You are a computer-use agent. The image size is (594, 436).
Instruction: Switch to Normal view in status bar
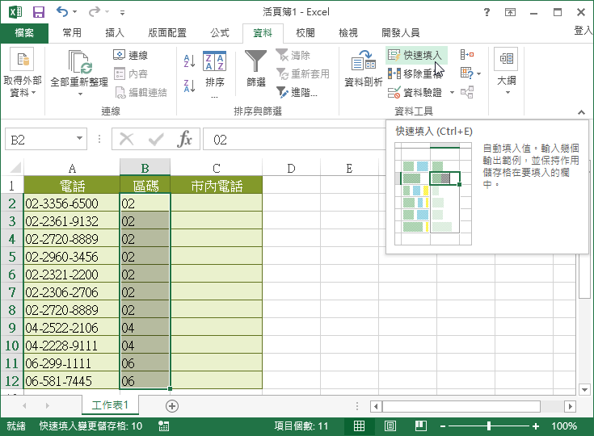pos(359,426)
